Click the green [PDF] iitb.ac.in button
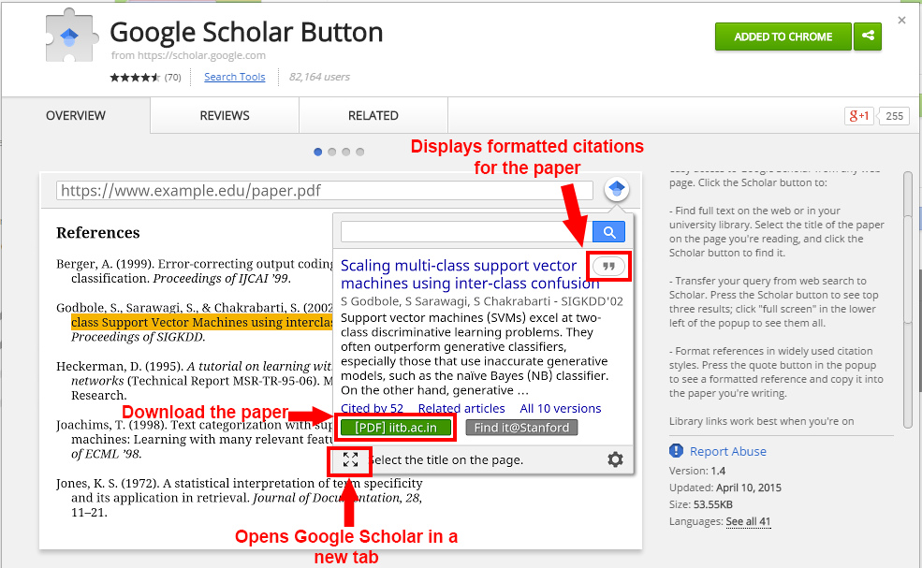922x568 pixels. 396,428
